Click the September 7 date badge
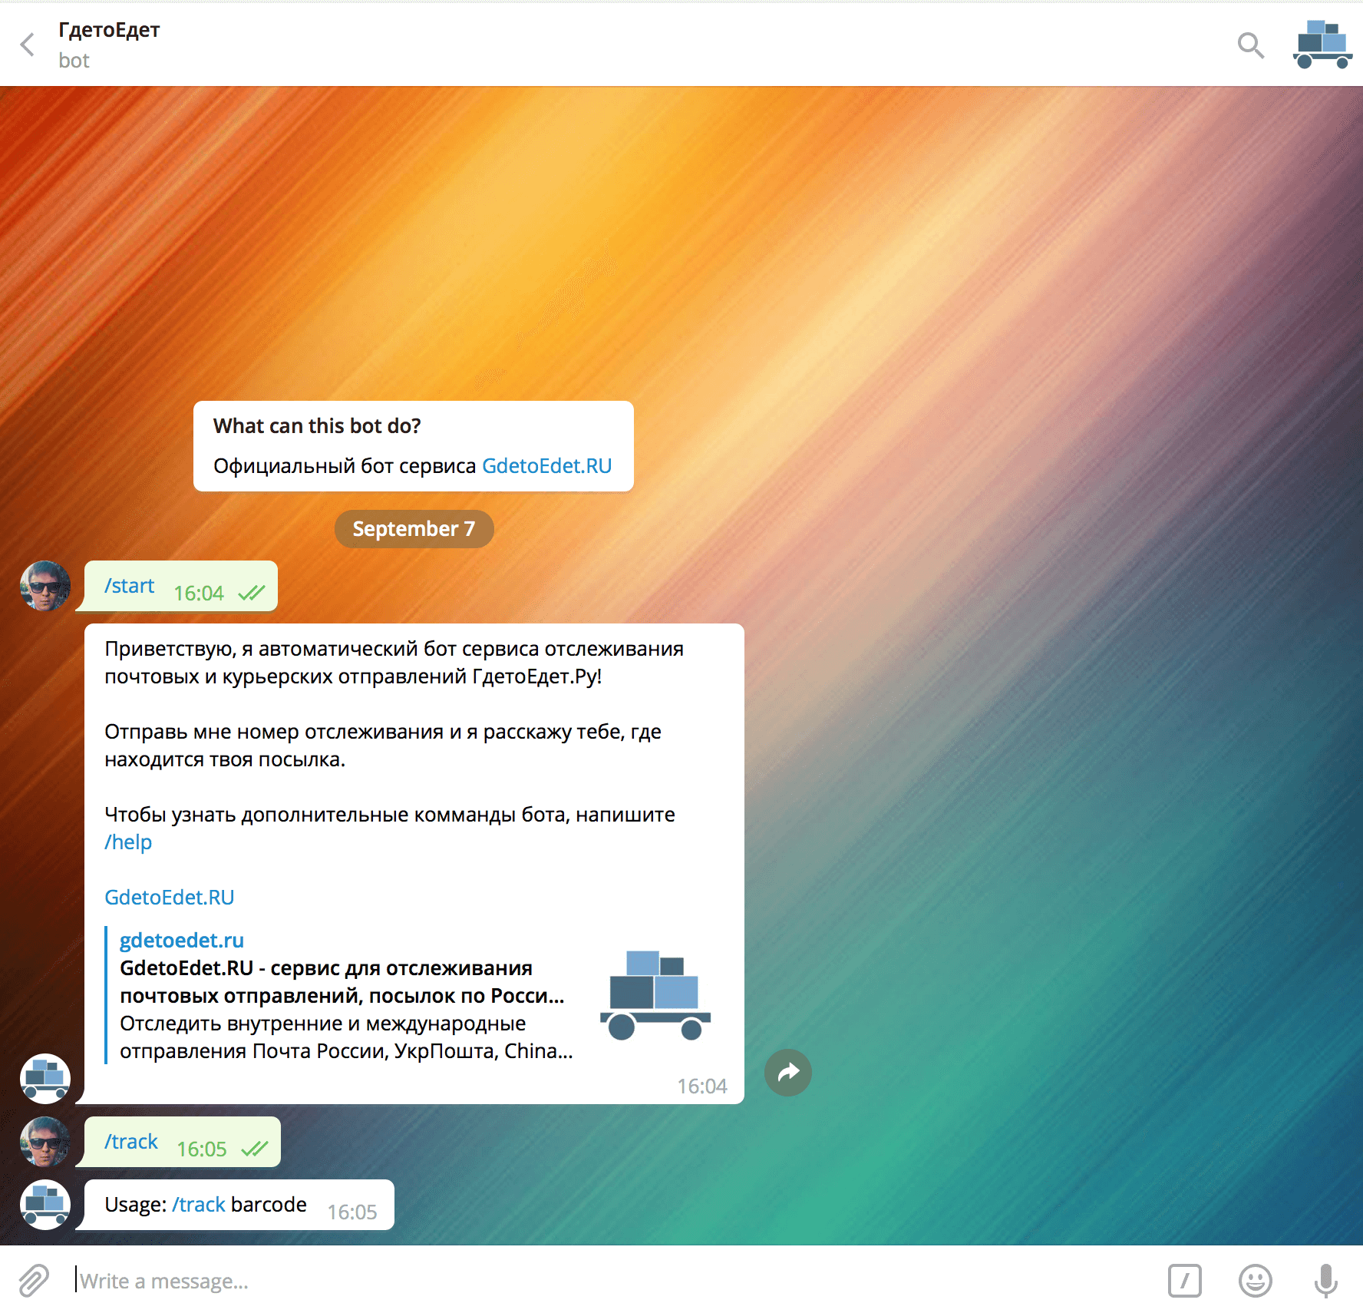Viewport: 1363px width, 1313px height. pos(414,529)
